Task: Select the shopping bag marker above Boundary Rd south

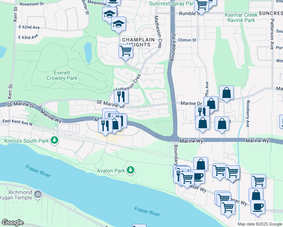Action: (x=201, y=164)
